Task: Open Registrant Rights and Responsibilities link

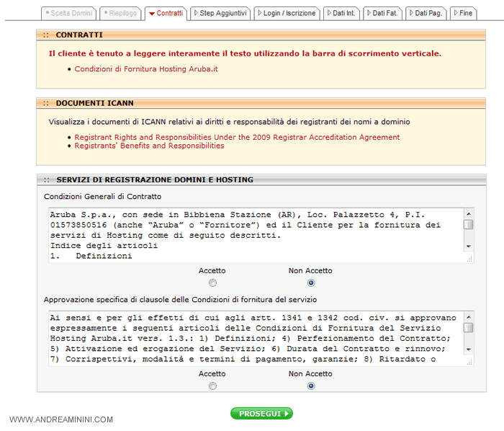Action: (x=237, y=137)
